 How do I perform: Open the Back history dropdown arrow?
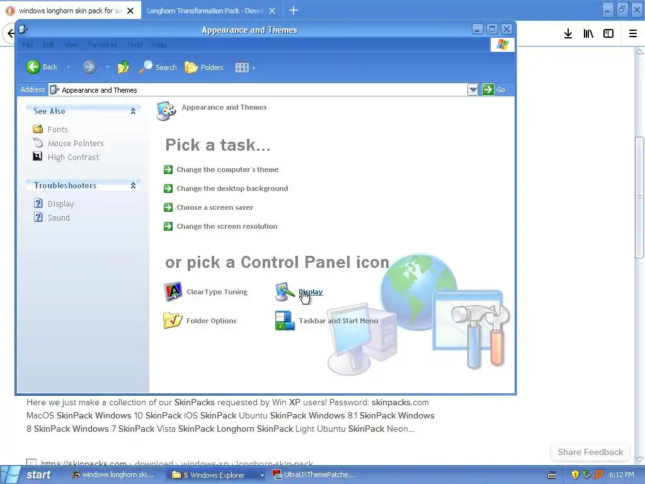coord(68,67)
